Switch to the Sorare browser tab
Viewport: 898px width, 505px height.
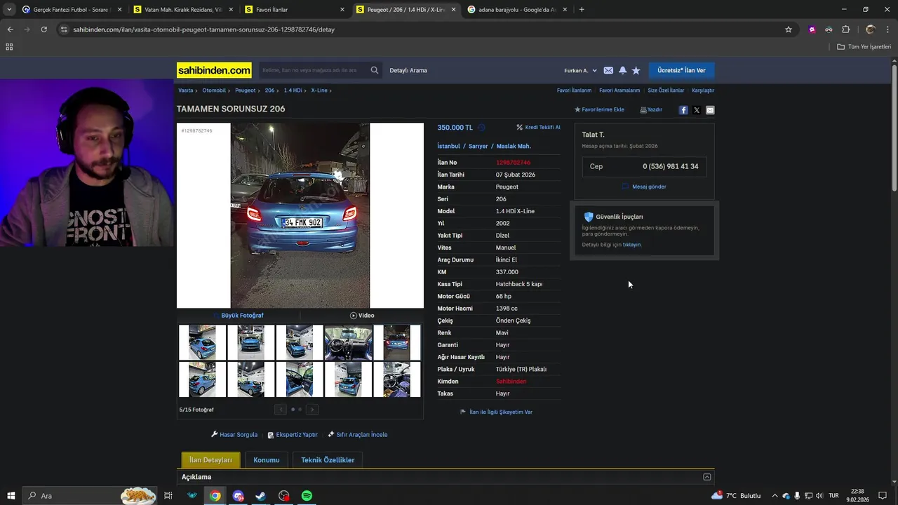[70, 10]
